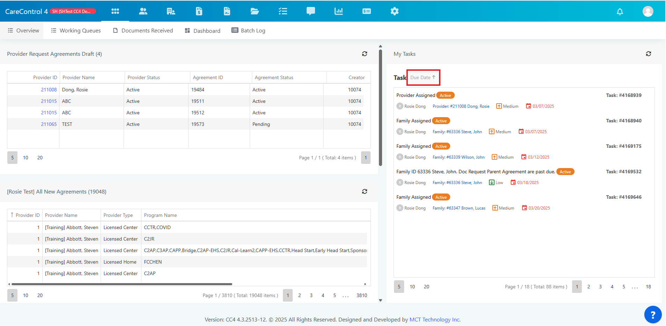Sort tasks by Due Date
Screen dimensions: 666x326
423,77
